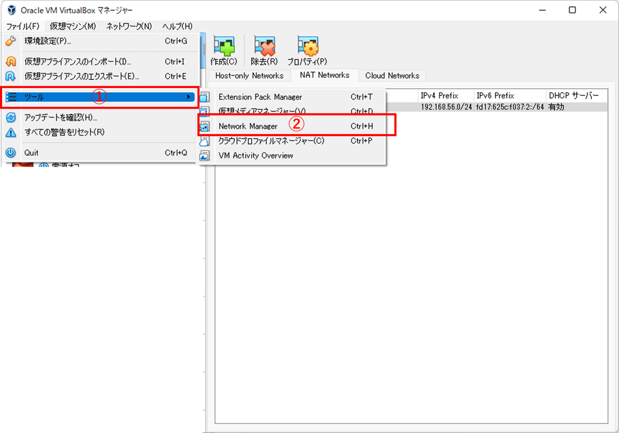Maximize the VirtualBox Manager window
The width and height of the screenshot is (619, 433).
pos(573,10)
